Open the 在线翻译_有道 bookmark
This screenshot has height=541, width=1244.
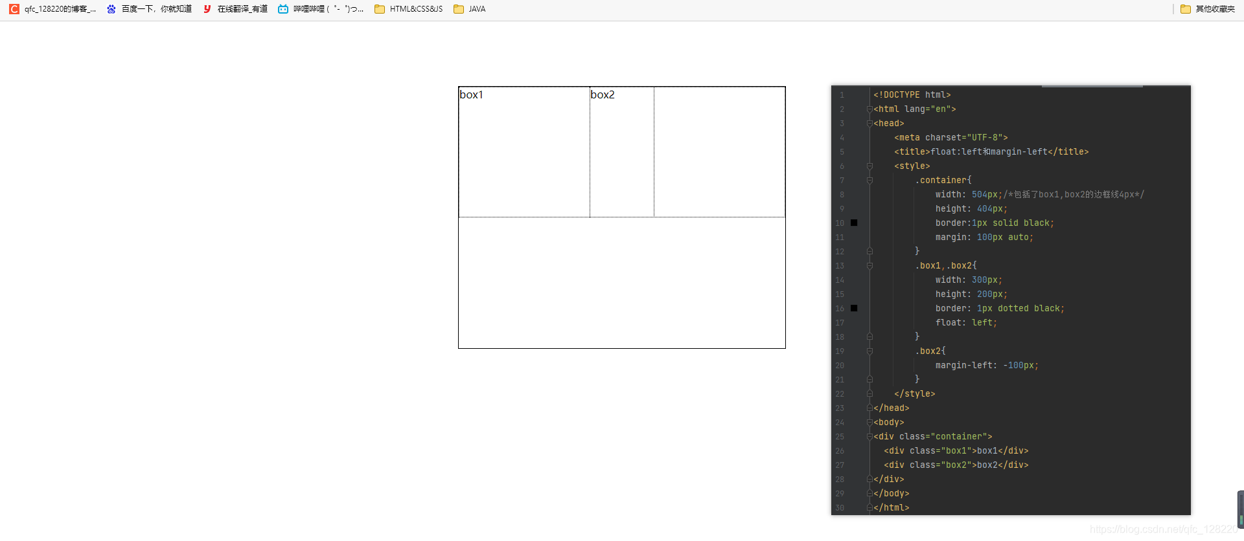pyautogui.click(x=235, y=9)
